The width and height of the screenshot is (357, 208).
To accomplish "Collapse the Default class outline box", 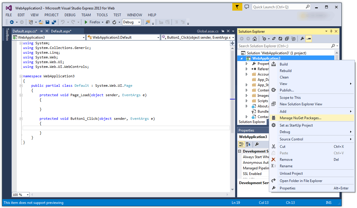I will pos(21,86).
